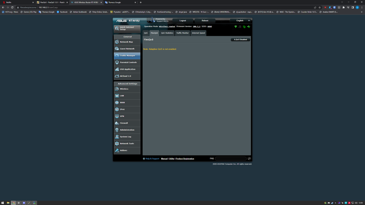The width and height of the screenshot is (365, 205).
Task: Reload the page in the browser
Action: 12,7
